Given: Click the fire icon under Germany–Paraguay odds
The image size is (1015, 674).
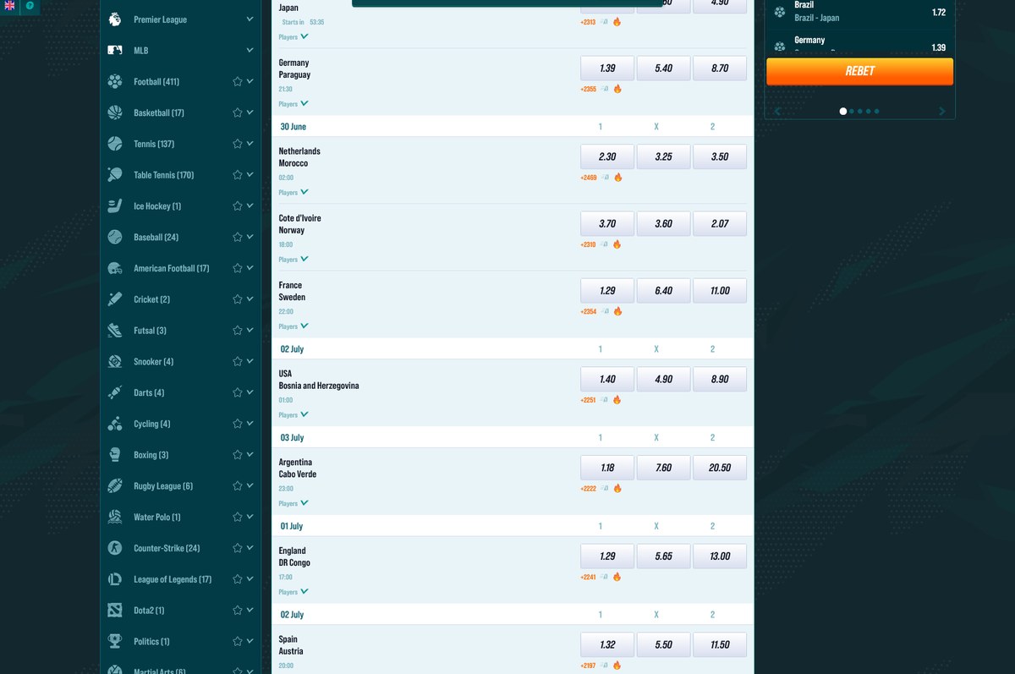Looking at the screenshot, I should click(x=617, y=89).
